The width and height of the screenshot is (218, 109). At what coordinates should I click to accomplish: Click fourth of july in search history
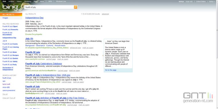7,78
